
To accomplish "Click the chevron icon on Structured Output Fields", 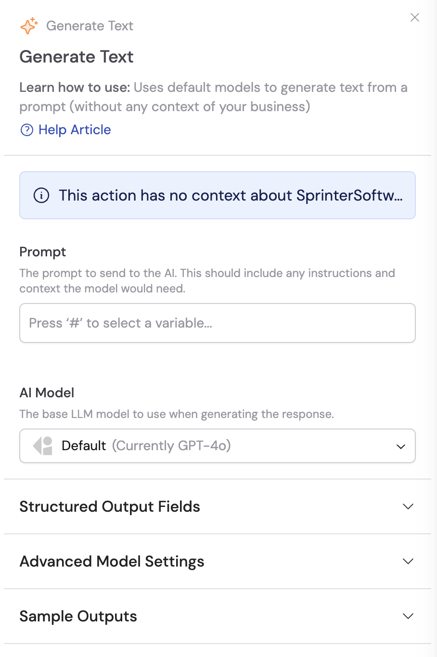I will click(408, 506).
